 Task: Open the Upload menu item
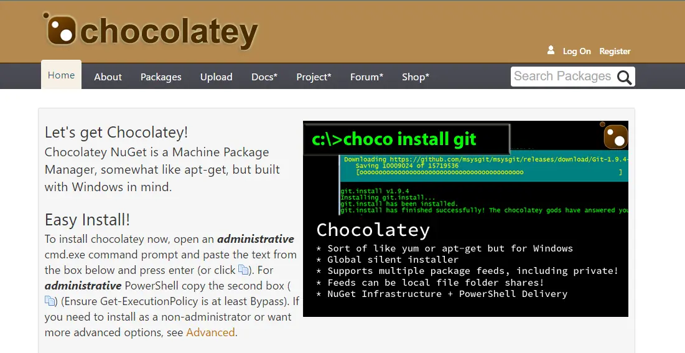coord(217,77)
